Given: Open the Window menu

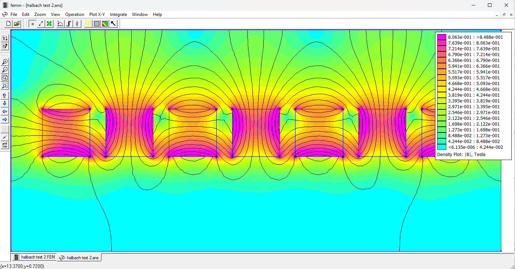Looking at the screenshot, I should click(x=140, y=14).
